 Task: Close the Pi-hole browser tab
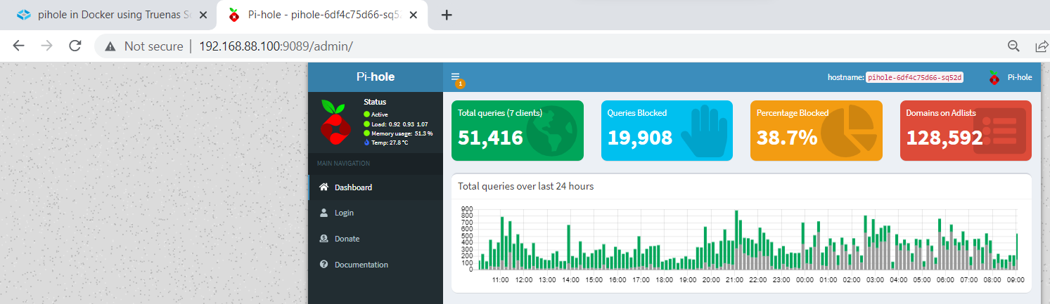pos(414,15)
